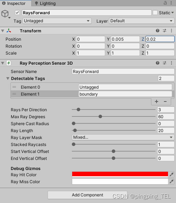The width and height of the screenshot is (176, 203).
Task: Click the Add Component button
Action: tap(87, 195)
